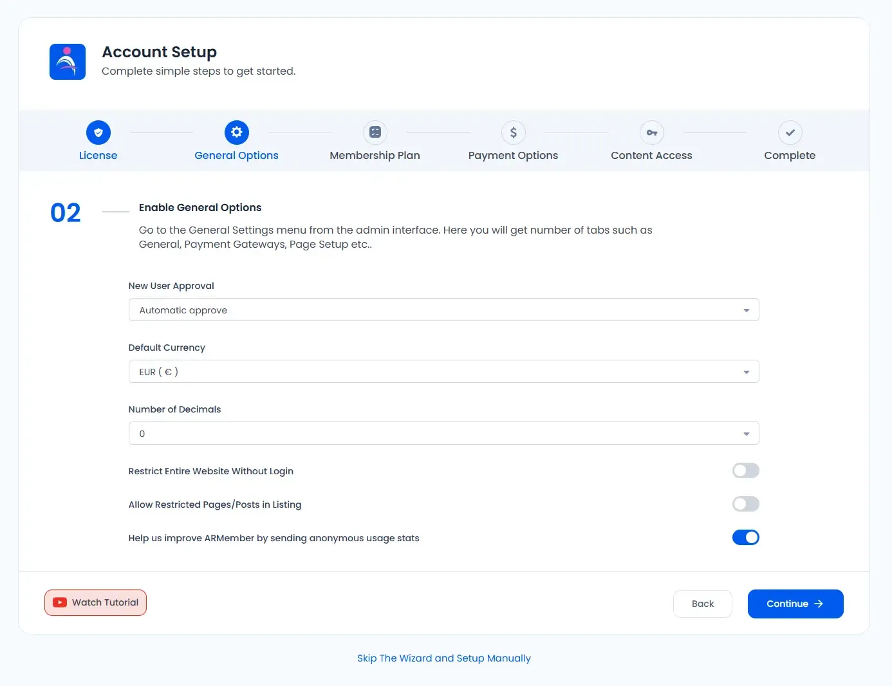Toggle Allow Restricted Pages/Posts in Listing
The height and width of the screenshot is (686, 892).
[745, 504]
